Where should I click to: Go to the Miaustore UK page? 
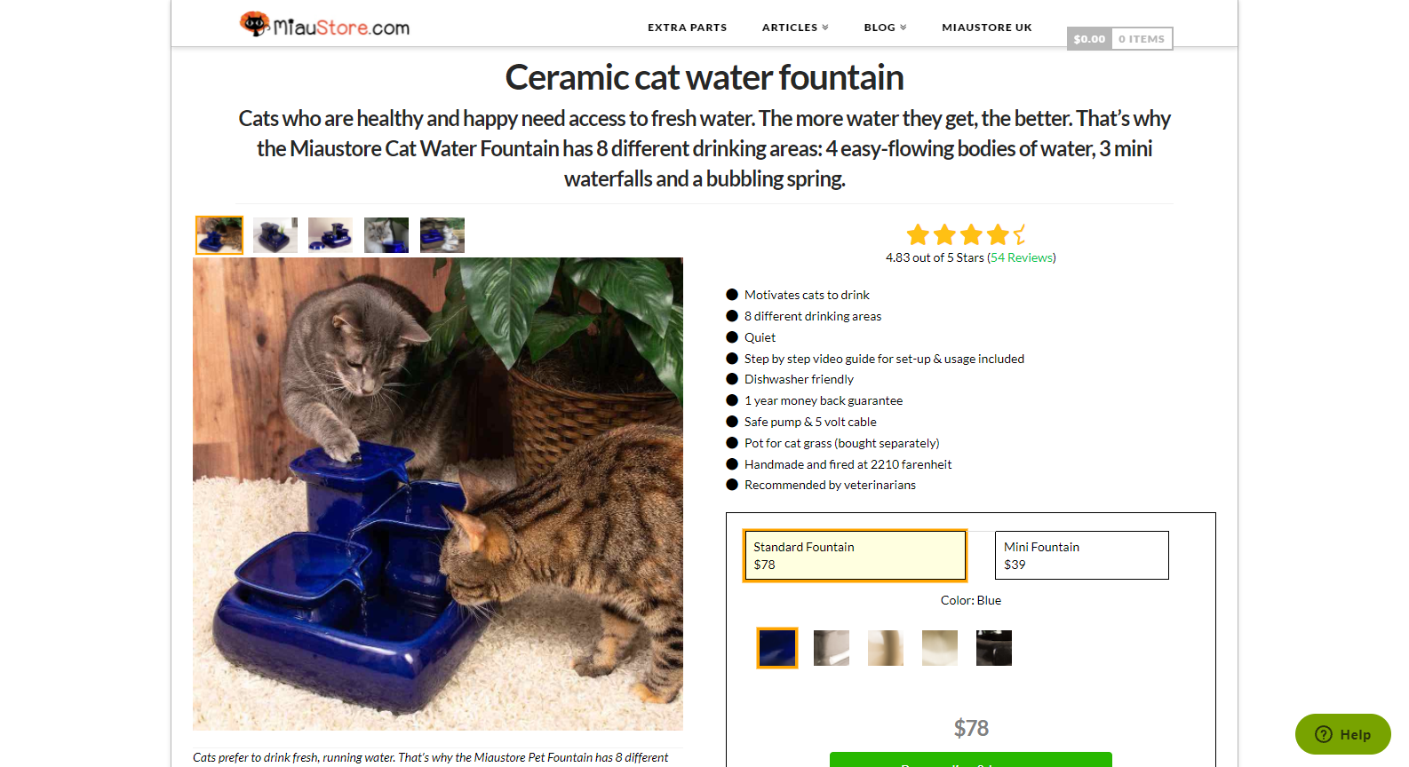pyautogui.click(x=986, y=28)
